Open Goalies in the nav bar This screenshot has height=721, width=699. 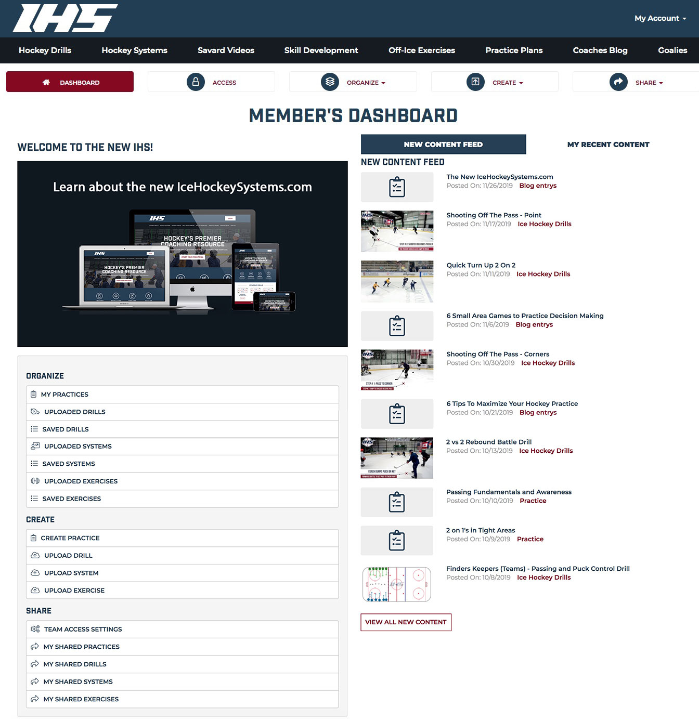672,50
